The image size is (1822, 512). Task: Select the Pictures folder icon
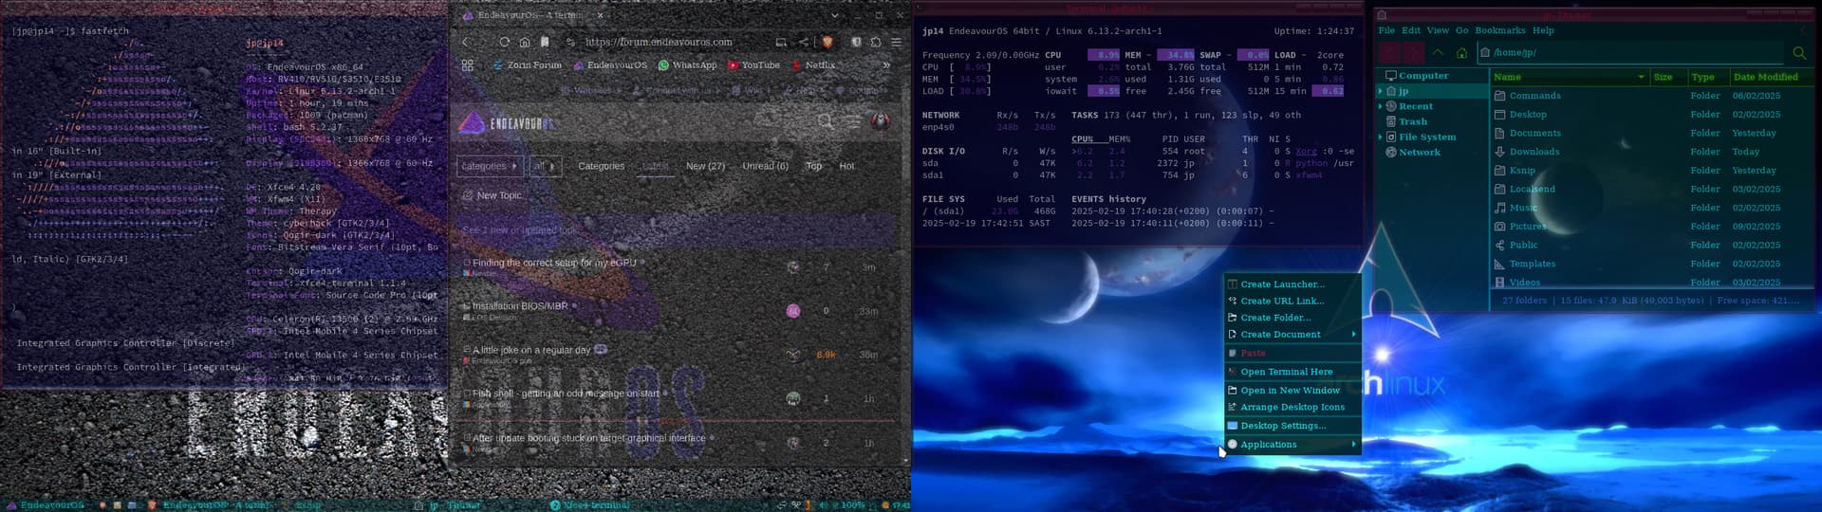[x=1499, y=227]
